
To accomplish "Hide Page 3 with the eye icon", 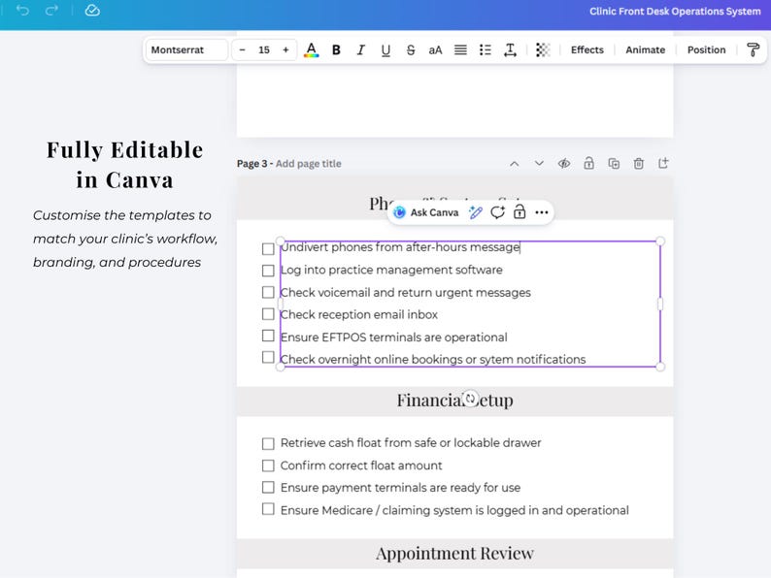I will pos(564,164).
